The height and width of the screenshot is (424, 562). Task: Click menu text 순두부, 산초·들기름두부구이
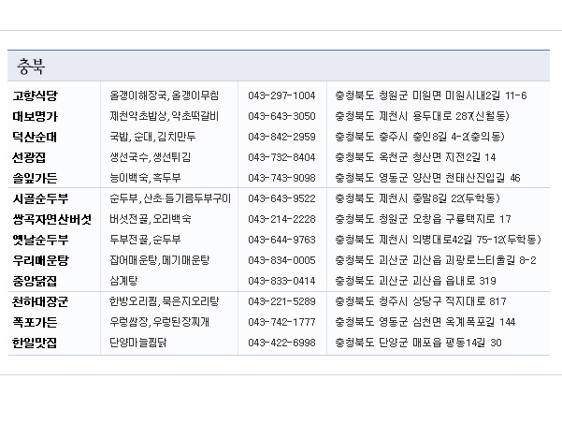[x=170, y=198]
